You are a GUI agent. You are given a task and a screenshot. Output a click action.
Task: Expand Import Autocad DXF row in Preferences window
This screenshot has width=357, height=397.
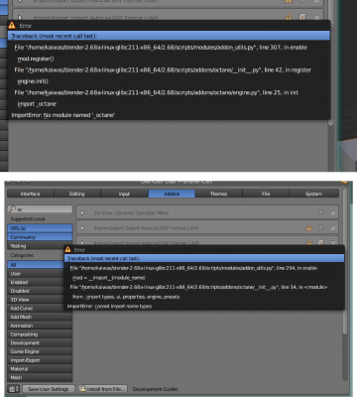click(82, 242)
